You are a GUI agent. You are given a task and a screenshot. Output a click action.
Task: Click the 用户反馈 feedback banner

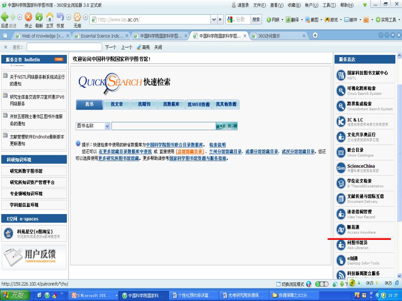coord(34,257)
